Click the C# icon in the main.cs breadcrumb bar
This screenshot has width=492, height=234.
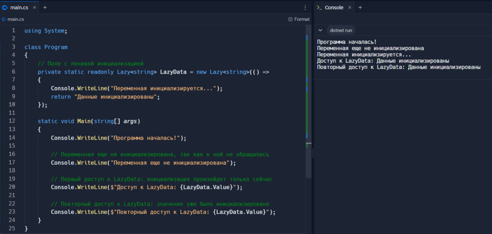point(3,19)
